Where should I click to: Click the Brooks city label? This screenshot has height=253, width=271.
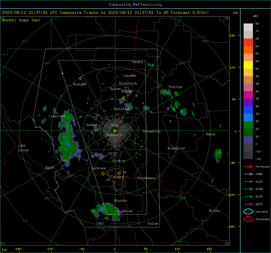point(214,211)
